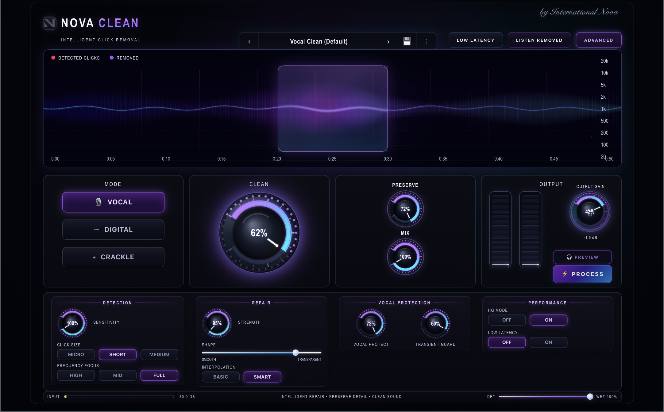Click the 0:25 timeline marker

[x=332, y=159]
